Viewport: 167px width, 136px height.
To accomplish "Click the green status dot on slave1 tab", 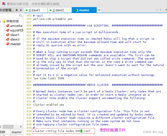I will 27,10.
